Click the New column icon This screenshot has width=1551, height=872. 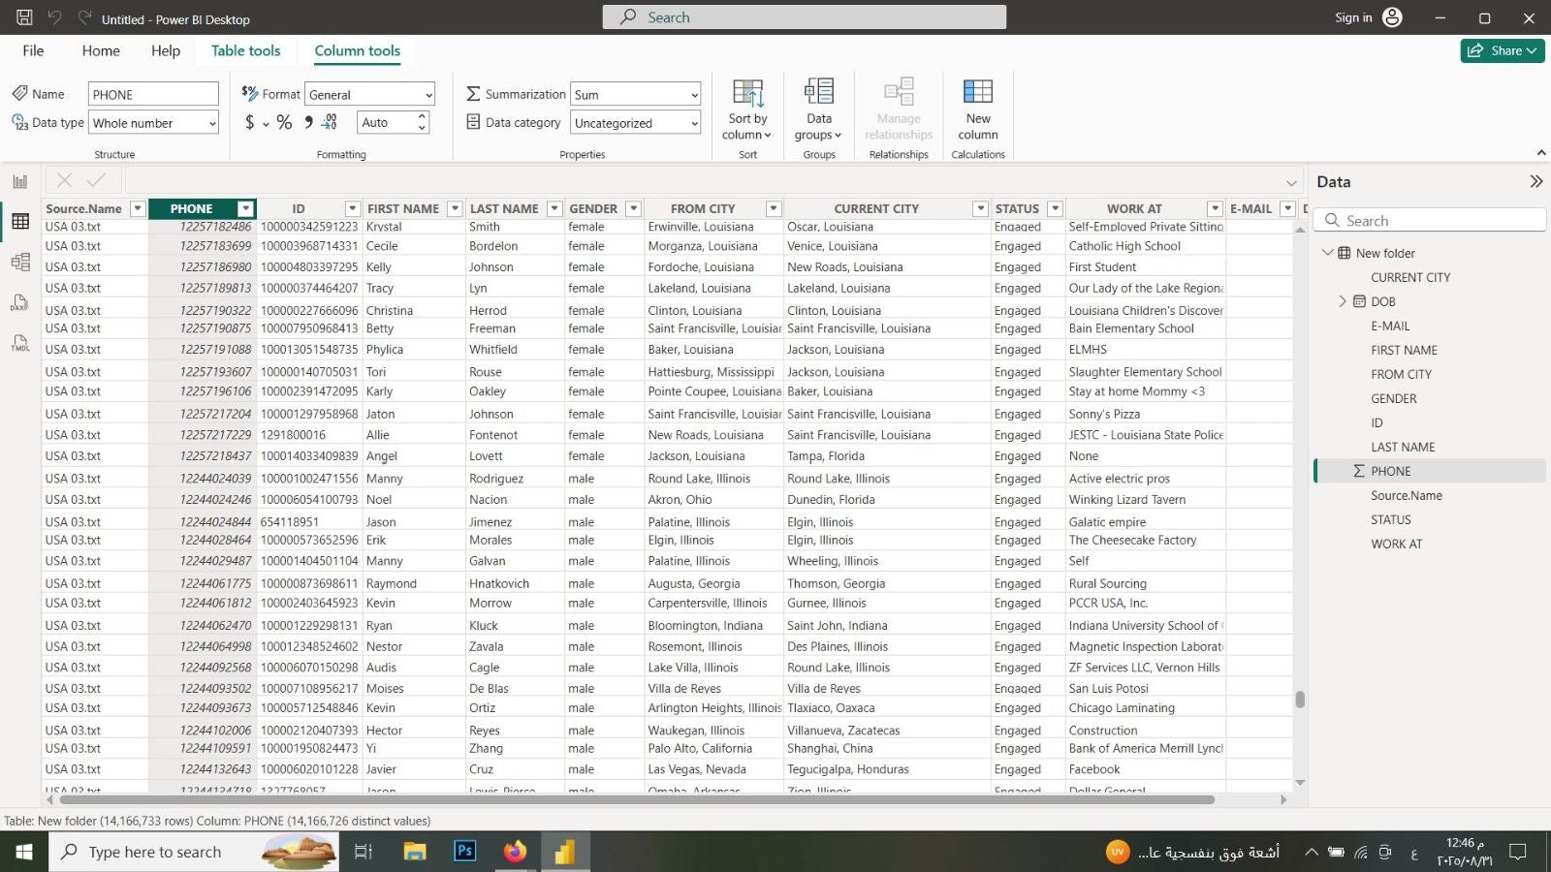coord(978,109)
